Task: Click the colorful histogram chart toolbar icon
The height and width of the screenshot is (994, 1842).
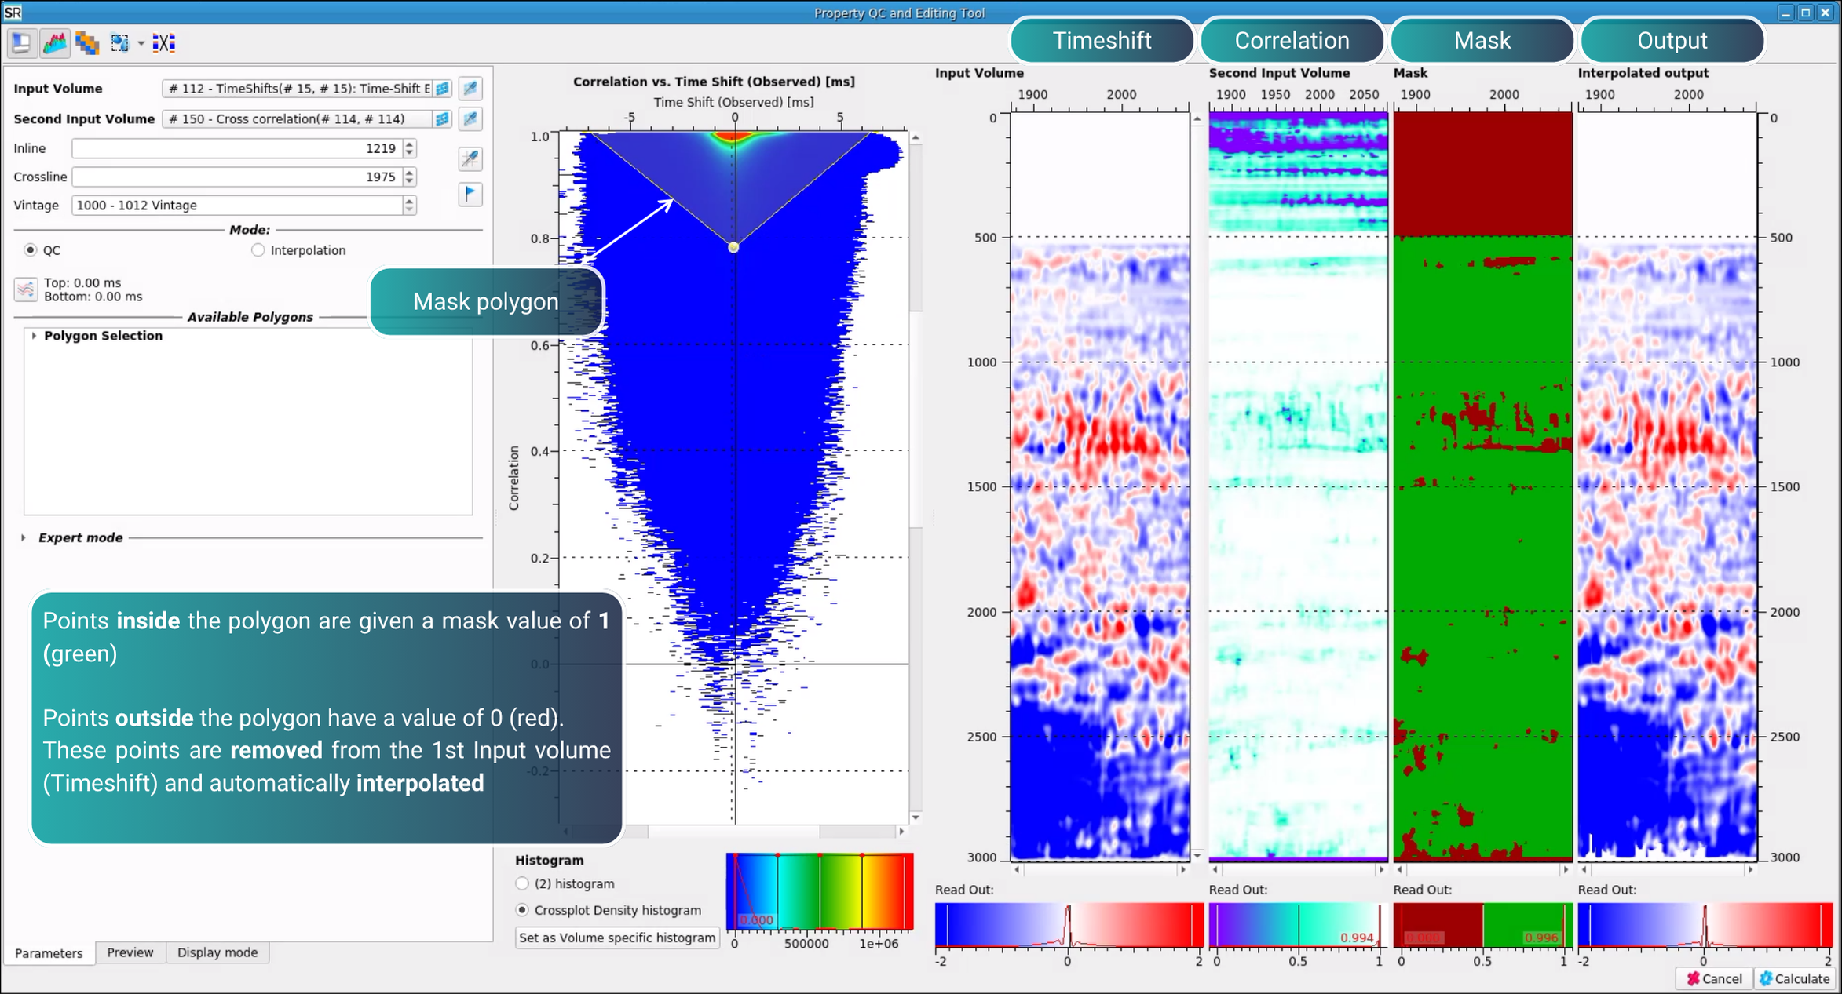Action: [x=54, y=42]
